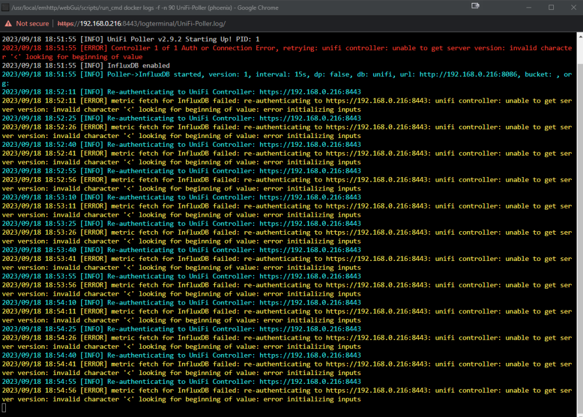Click the Not secure warning triangle icon
583x417 pixels.
8,23
